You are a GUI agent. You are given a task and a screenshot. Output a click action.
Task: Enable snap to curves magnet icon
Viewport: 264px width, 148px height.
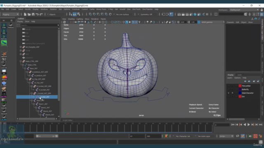94,14
